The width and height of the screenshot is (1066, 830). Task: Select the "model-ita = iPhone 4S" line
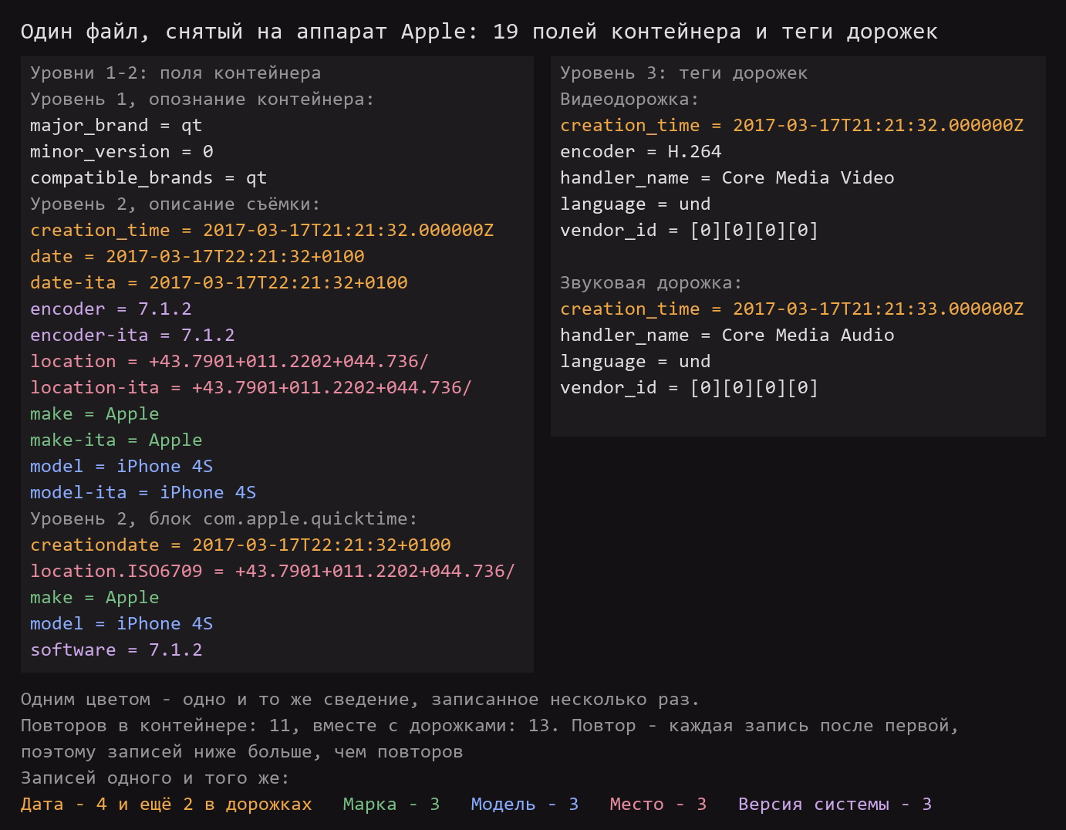click(x=143, y=493)
